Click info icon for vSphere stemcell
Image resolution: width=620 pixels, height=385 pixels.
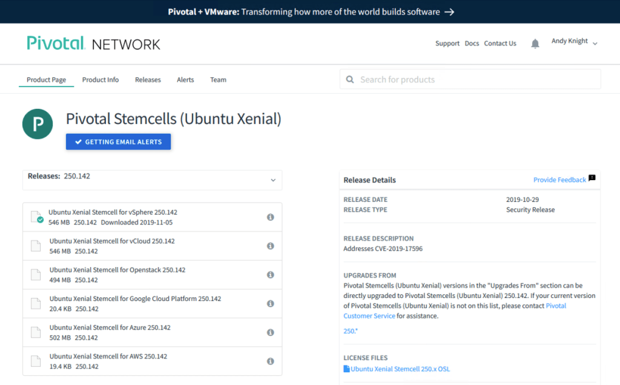[x=271, y=217]
